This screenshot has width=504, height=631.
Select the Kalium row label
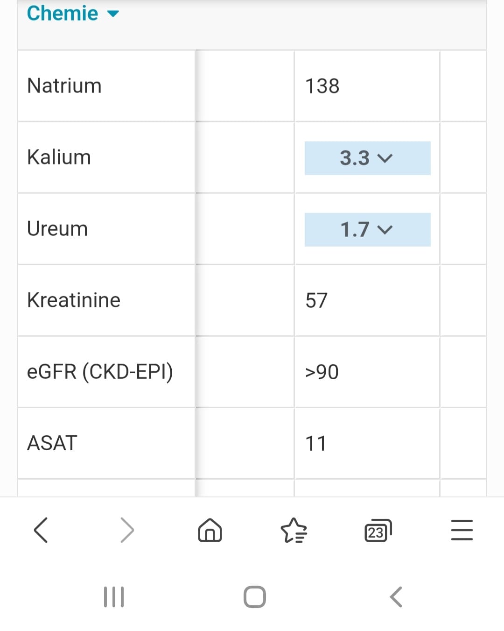pyautogui.click(x=59, y=157)
